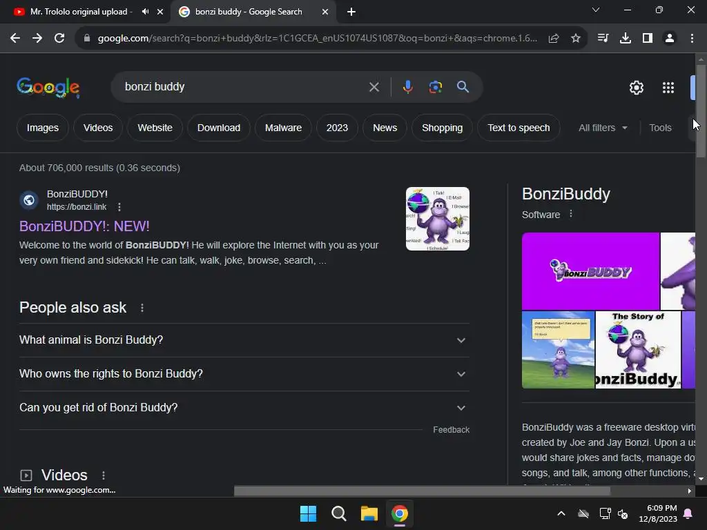Share this page from the address bar
The image size is (707, 530).
553,39
